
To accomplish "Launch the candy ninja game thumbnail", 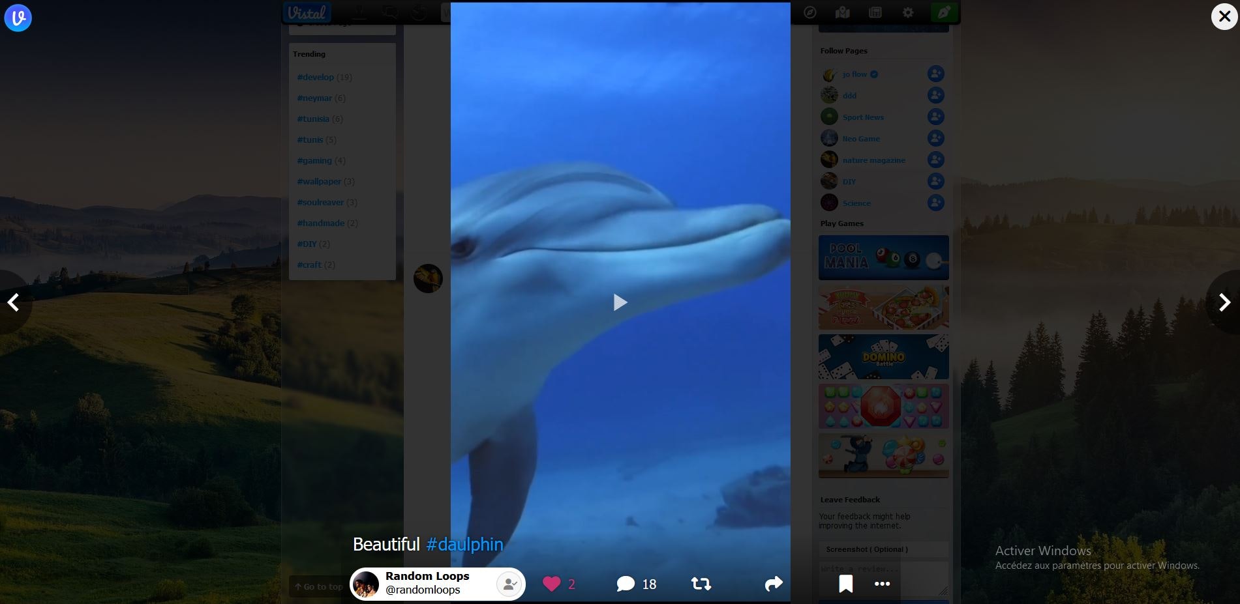I will [x=884, y=455].
